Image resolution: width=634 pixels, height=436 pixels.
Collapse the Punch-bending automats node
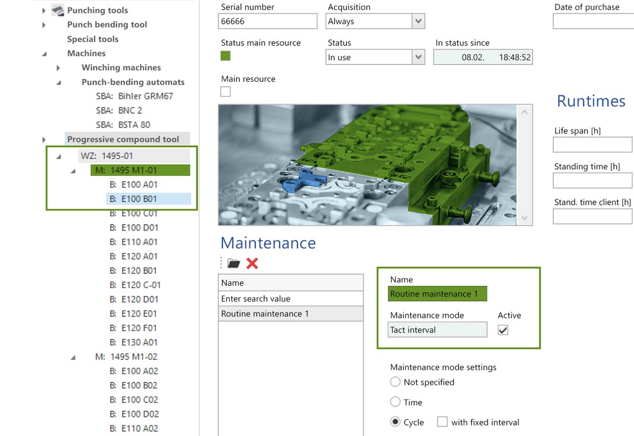pyautogui.click(x=59, y=82)
